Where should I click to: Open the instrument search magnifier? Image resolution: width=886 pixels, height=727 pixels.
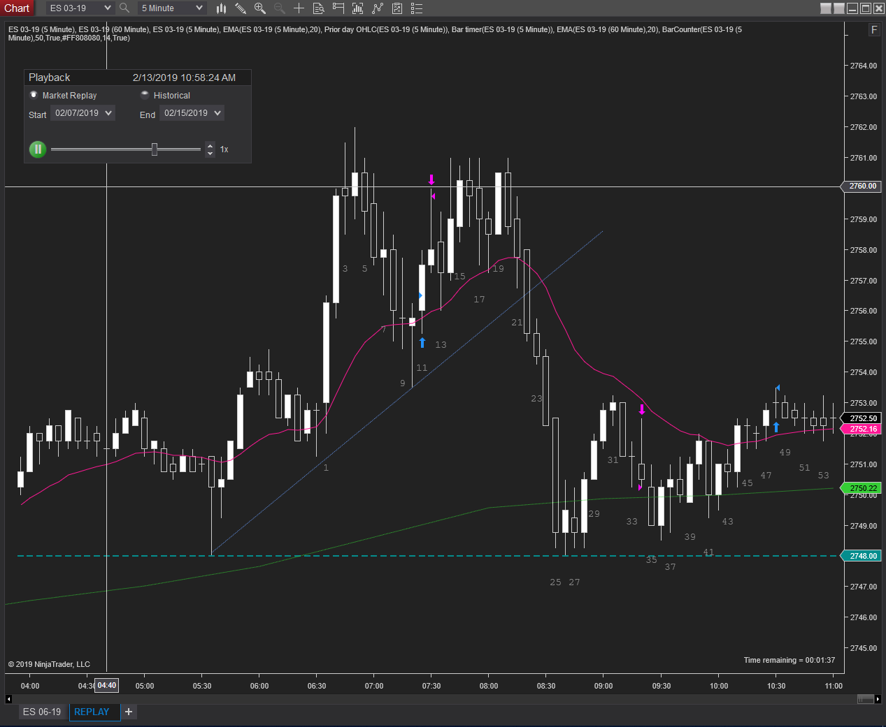pyautogui.click(x=124, y=8)
